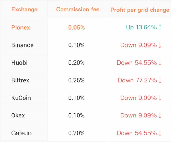
Task: Click the red down arrow in Gate.io row
Action: [x=160, y=133]
